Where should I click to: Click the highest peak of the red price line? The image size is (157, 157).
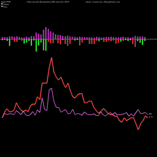(x=51, y=57)
